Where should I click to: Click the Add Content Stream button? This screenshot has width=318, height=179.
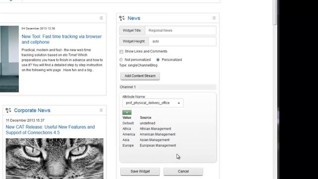pyautogui.click(x=140, y=76)
